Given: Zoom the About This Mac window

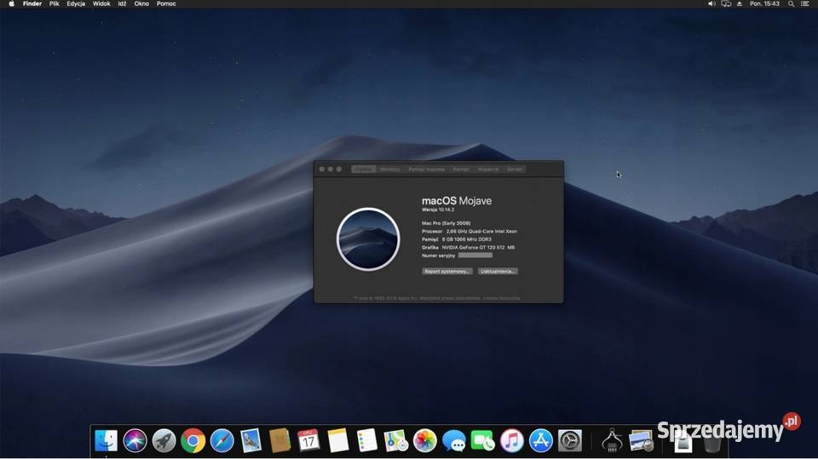Looking at the screenshot, I should (339, 169).
